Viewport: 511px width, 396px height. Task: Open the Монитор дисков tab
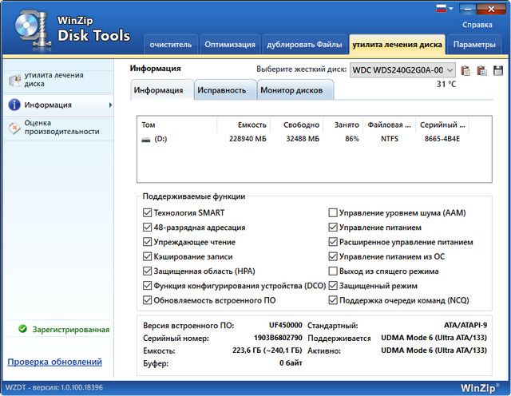click(x=291, y=90)
